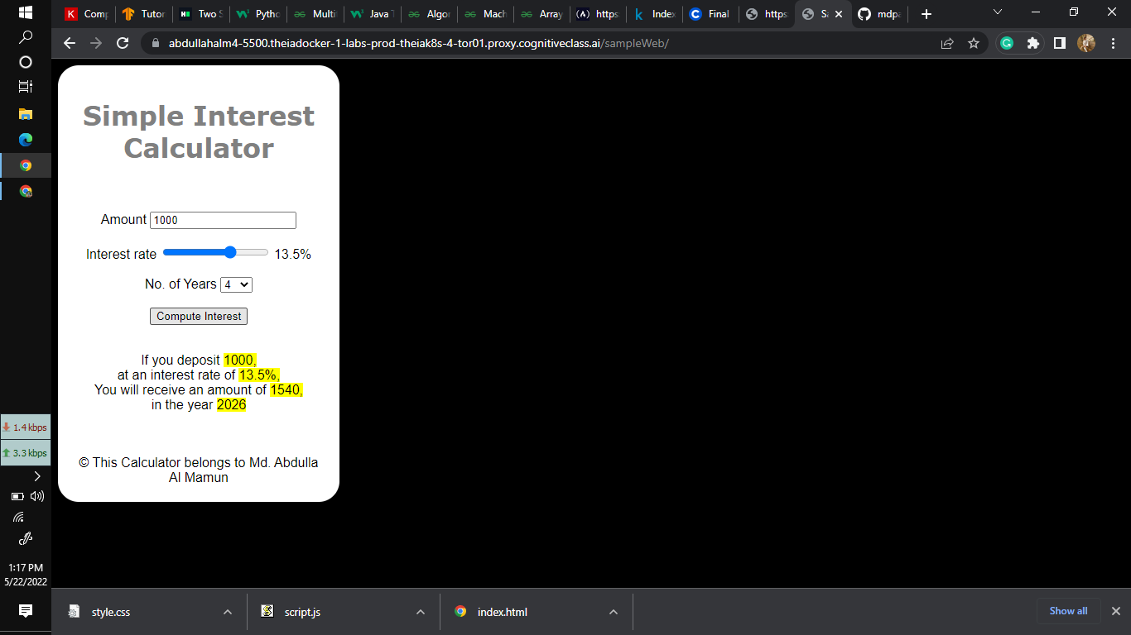Expand download options for index.html
This screenshot has width=1131, height=635.
[x=612, y=611]
